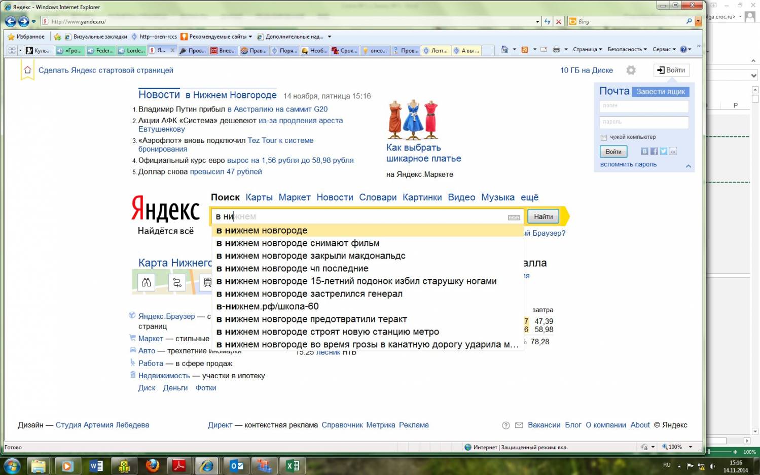Click the Windows Start button
This screenshot has height=475, width=760.
point(12,465)
